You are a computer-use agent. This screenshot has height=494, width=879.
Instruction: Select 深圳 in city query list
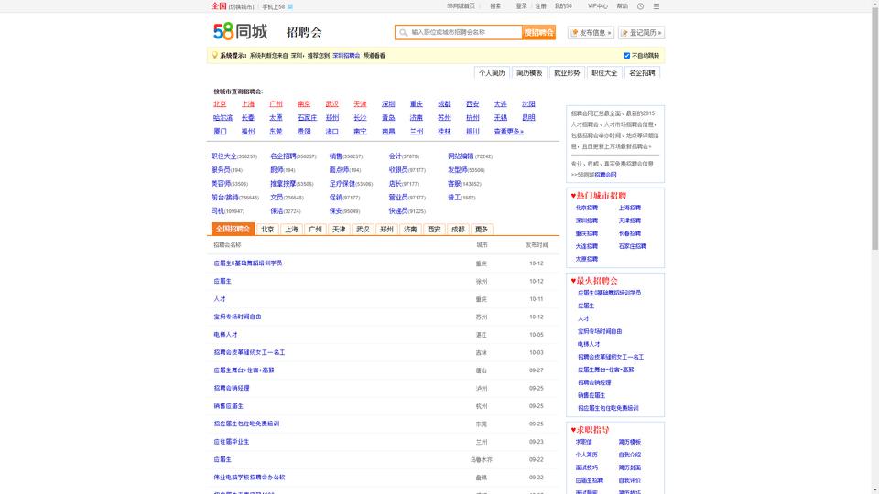(x=388, y=104)
